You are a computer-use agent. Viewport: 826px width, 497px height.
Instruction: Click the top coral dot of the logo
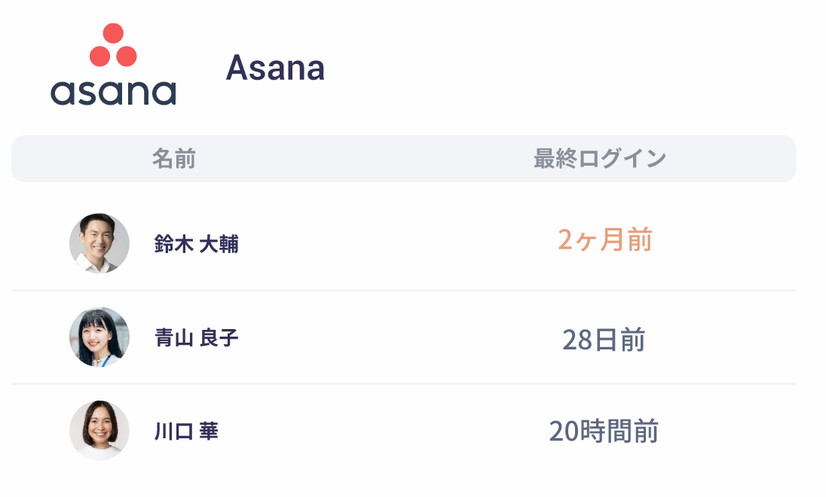113,33
